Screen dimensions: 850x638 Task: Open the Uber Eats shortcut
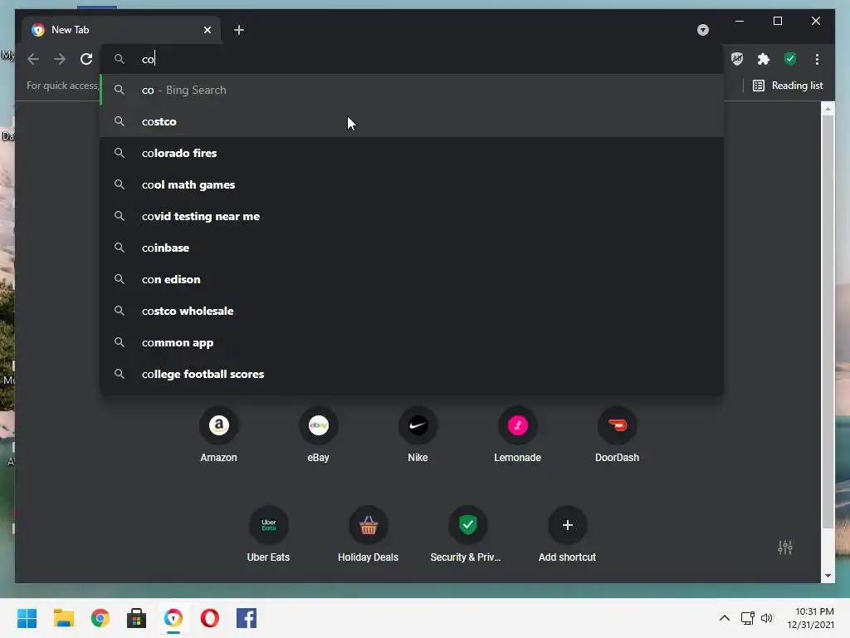(268, 534)
